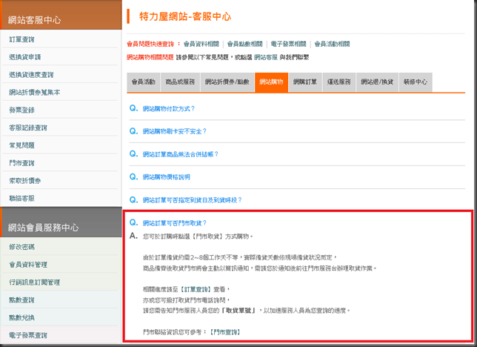This screenshot has width=477, height=347.
Task: Switch to the 會員活動 tab
Action: [x=143, y=82]
